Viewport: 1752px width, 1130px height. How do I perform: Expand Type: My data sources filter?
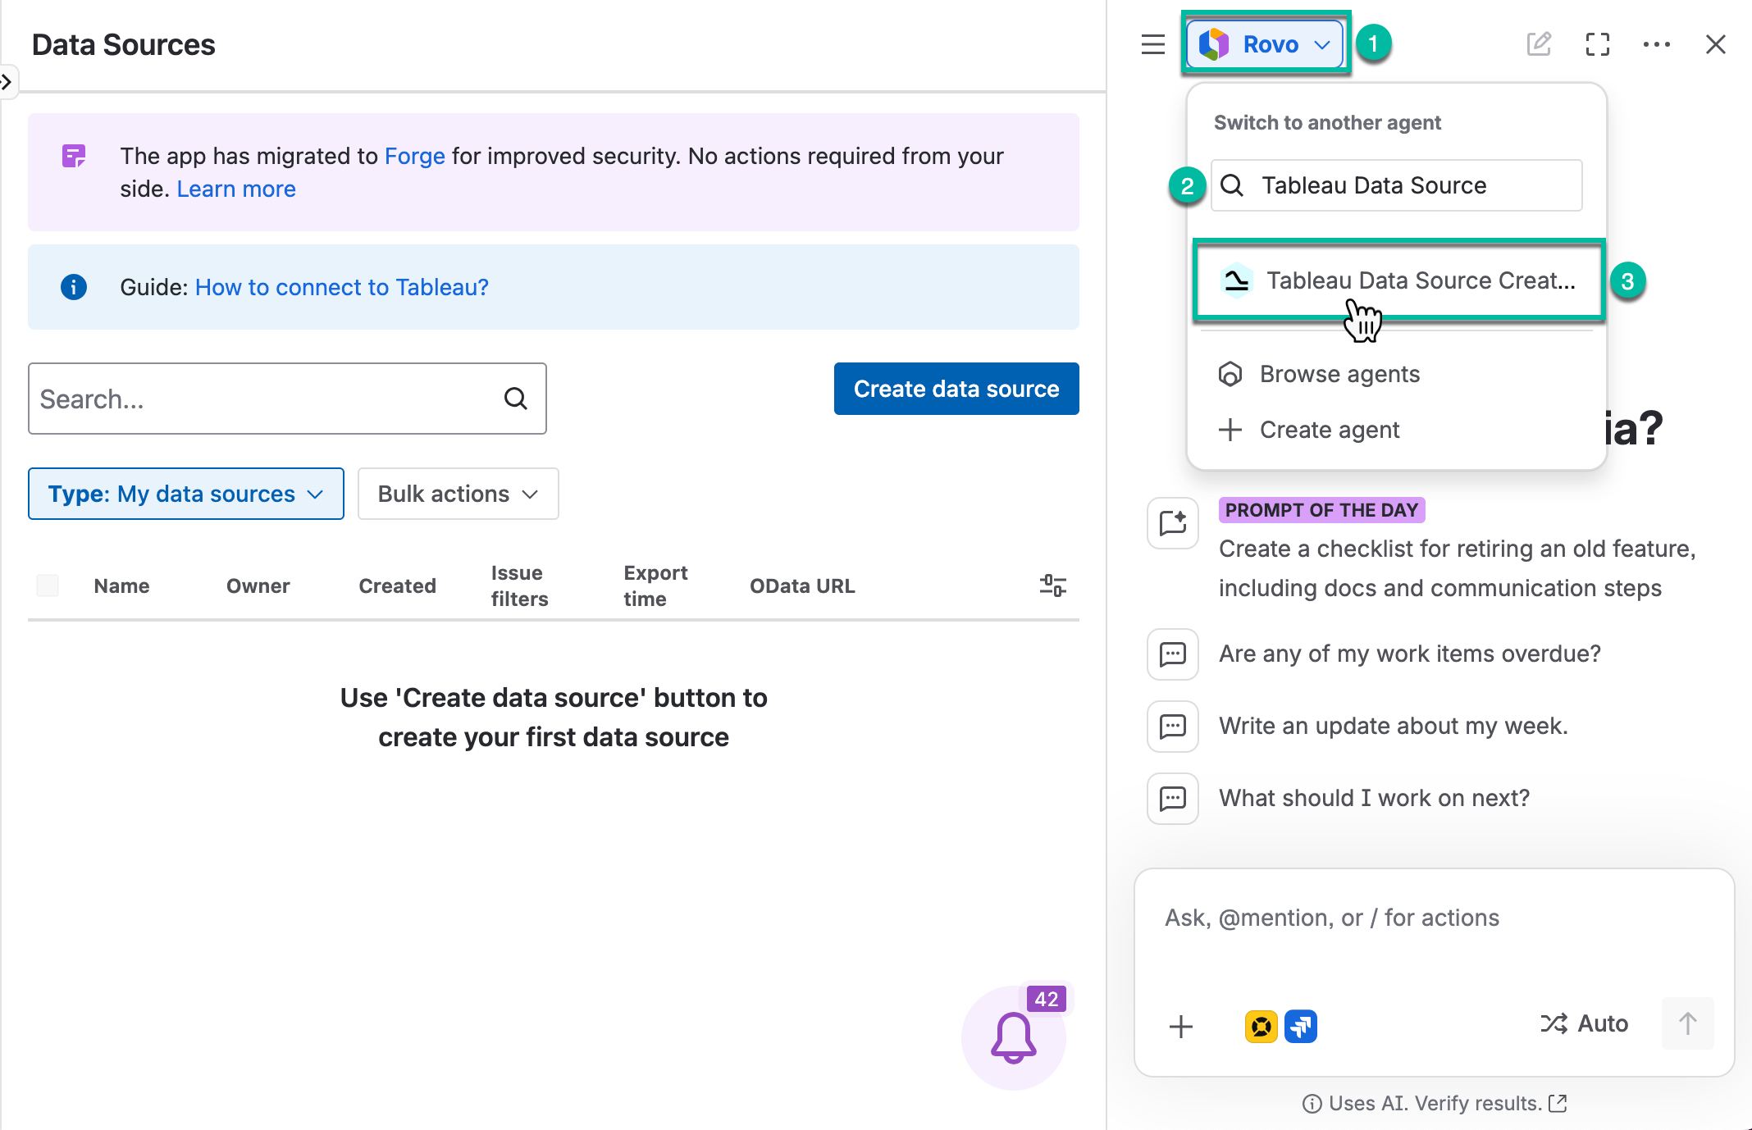coord(186,494)
